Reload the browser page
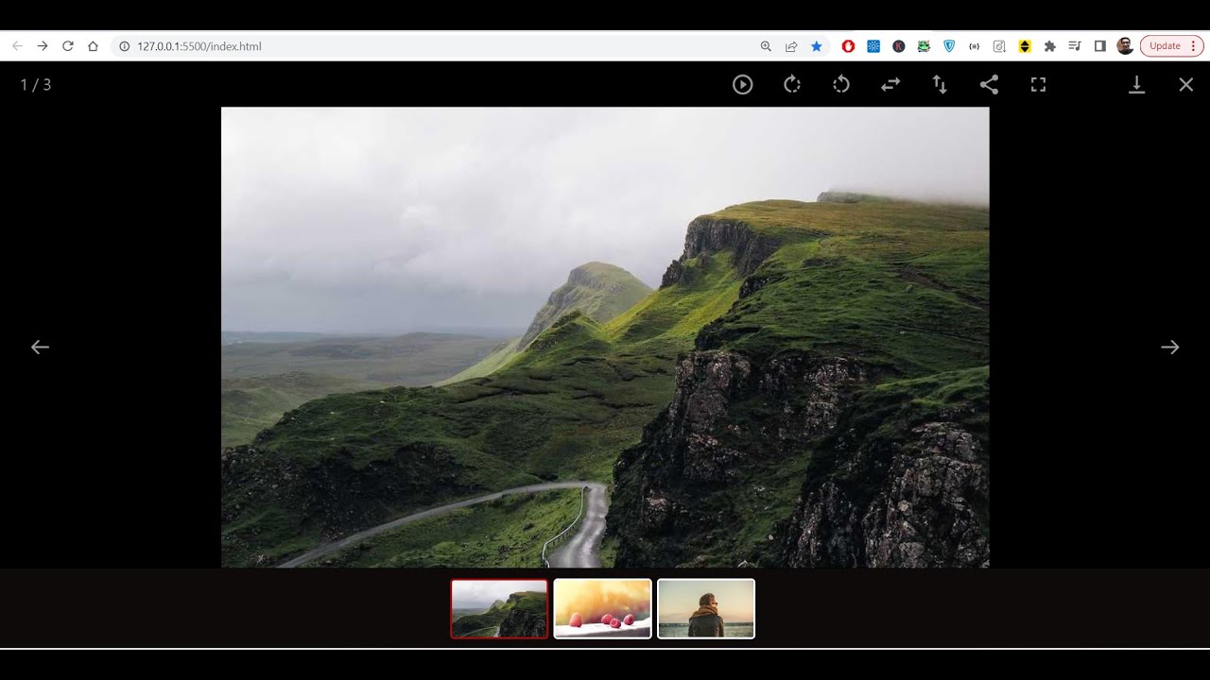Screen dimensions: 1210x680 click(68, 46)
